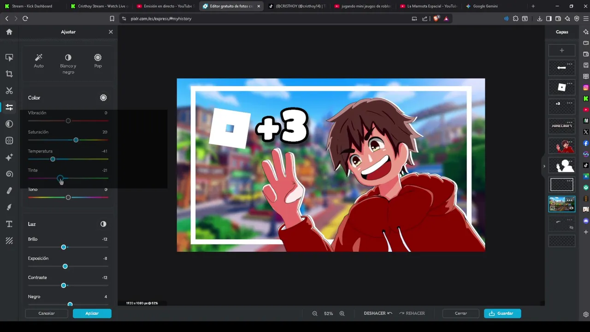Open the Filter tool icon
This screenshot has height=332, width=590.
pyautogui.click(x=9, y=124)
